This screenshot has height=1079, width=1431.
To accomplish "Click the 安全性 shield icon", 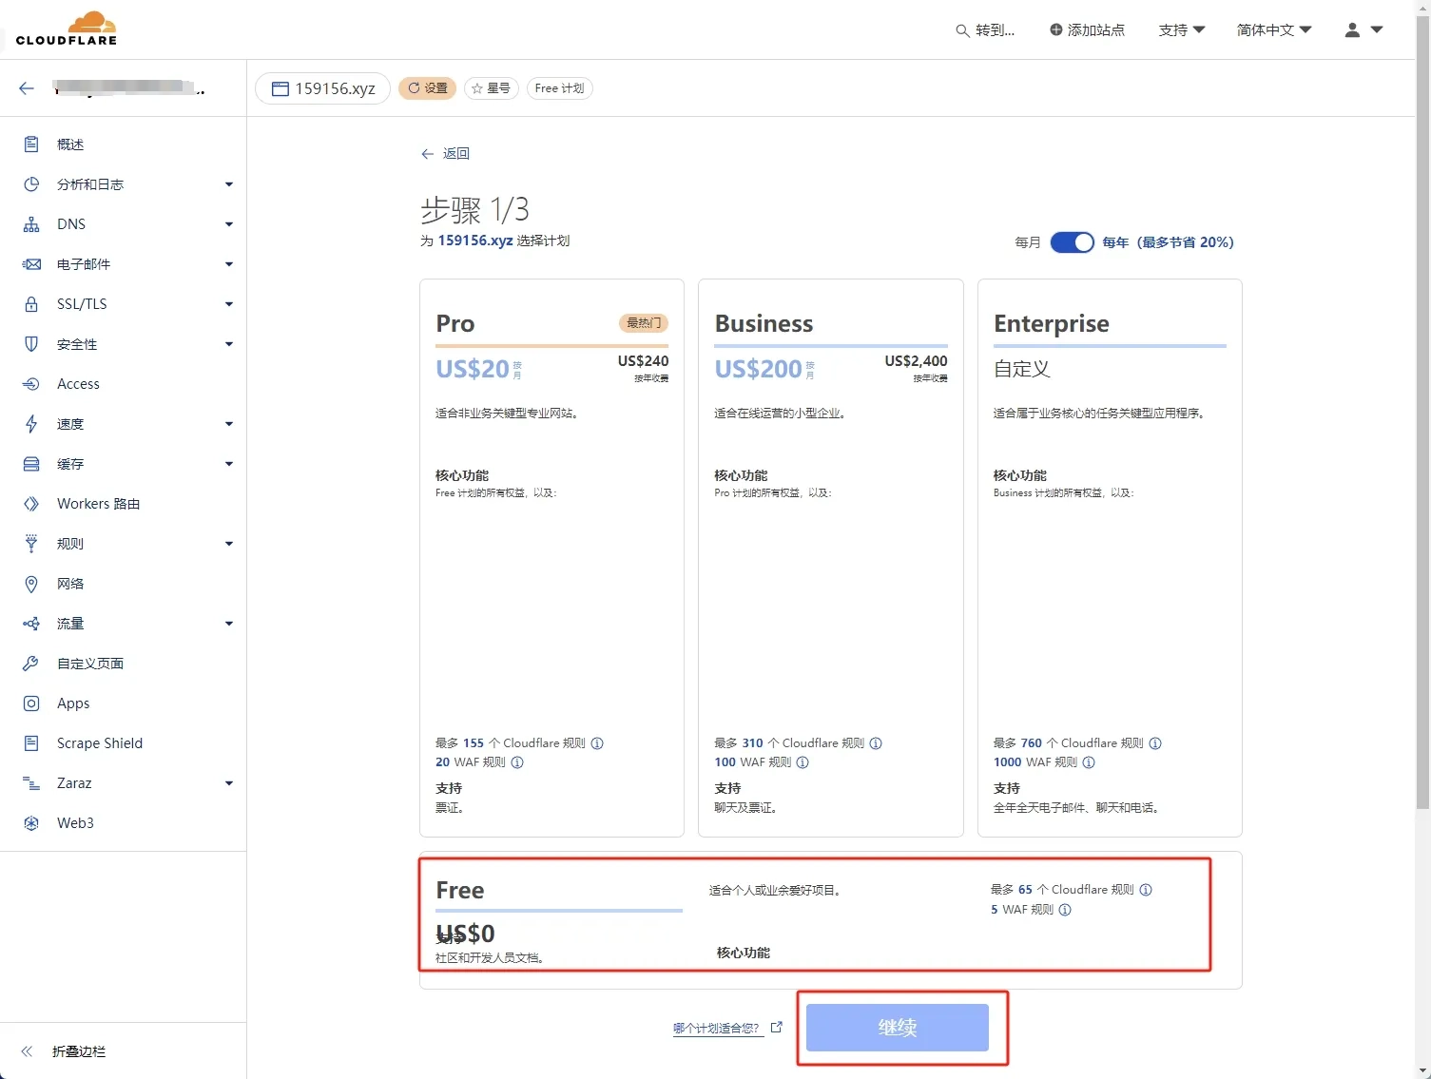I will 31,344.
